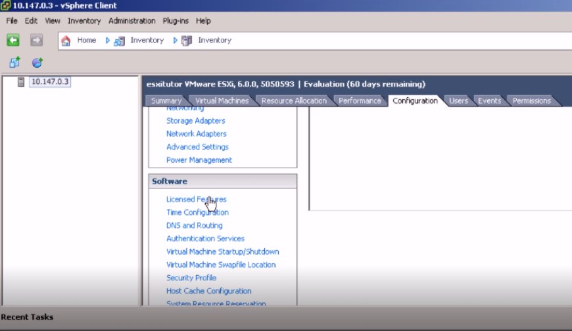Open Security Profile link
572x331 pixels.
[x=191, y=278]
